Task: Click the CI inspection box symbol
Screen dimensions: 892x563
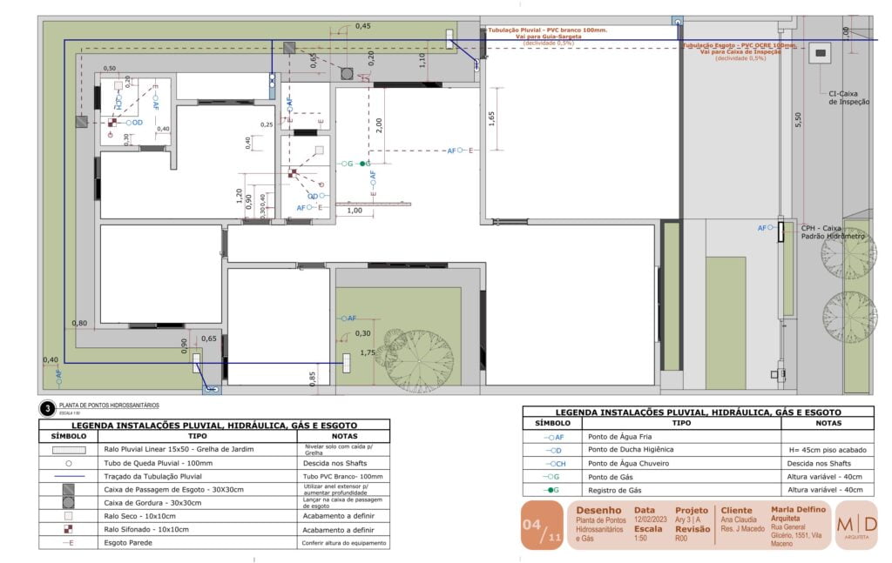Action: click(x=819, y=53)
